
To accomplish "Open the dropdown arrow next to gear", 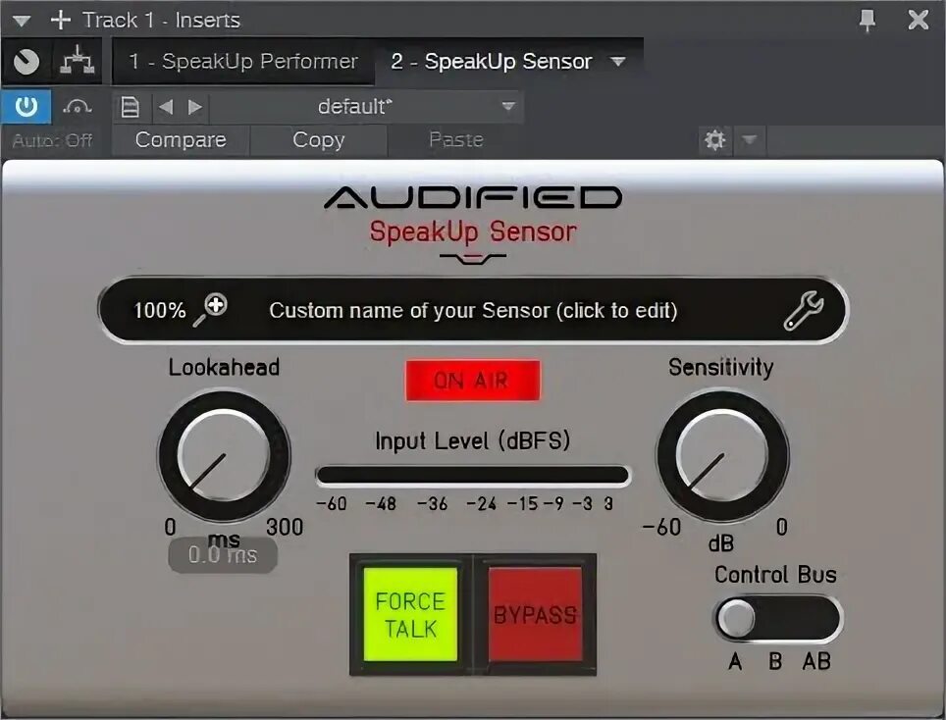I will [x=749, y=140].
